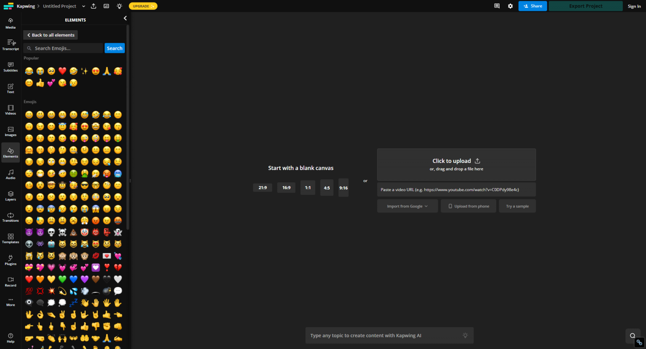Open the Layers panel
Image resolution: width=646 pixels, height=349 pixels.
tap(11, 196)
